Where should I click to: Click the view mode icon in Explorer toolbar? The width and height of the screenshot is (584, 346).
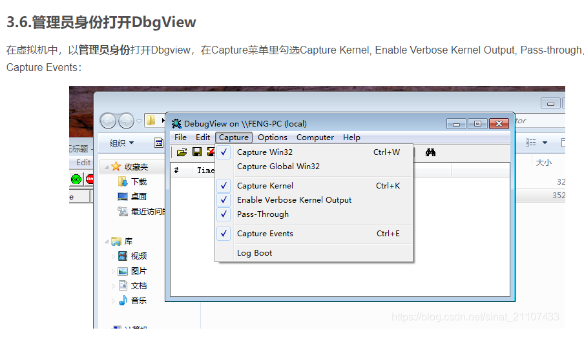pyautogui.click(x=531, y=143)
